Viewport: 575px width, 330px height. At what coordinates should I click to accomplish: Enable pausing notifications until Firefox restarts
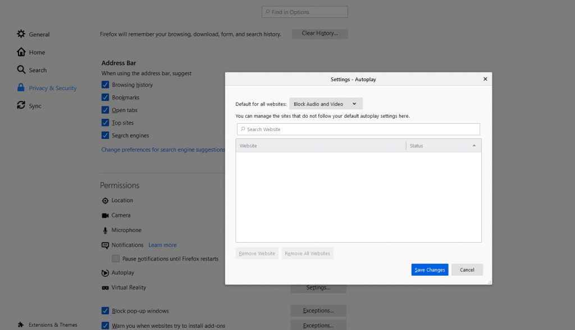(116, 258)
